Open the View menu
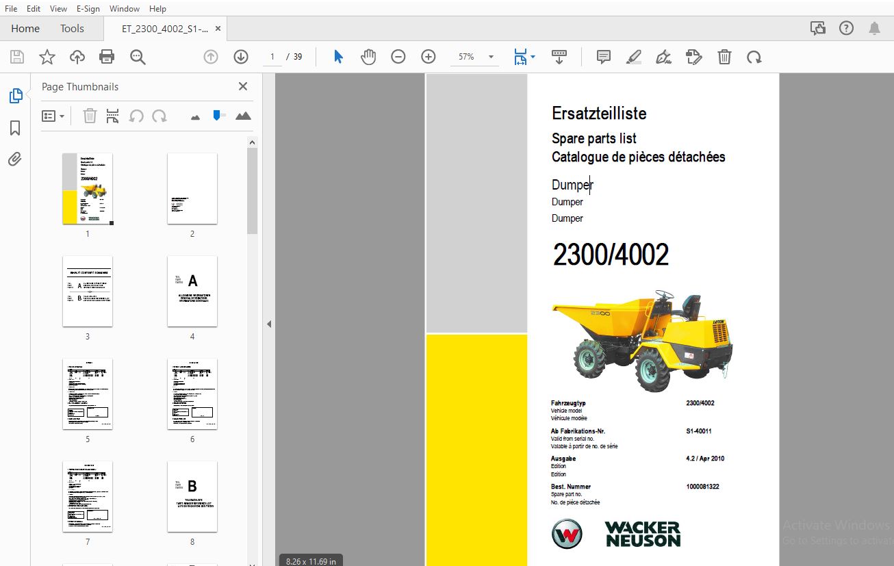This screenshot has width=894, height=566. click(x=59, y=9)
